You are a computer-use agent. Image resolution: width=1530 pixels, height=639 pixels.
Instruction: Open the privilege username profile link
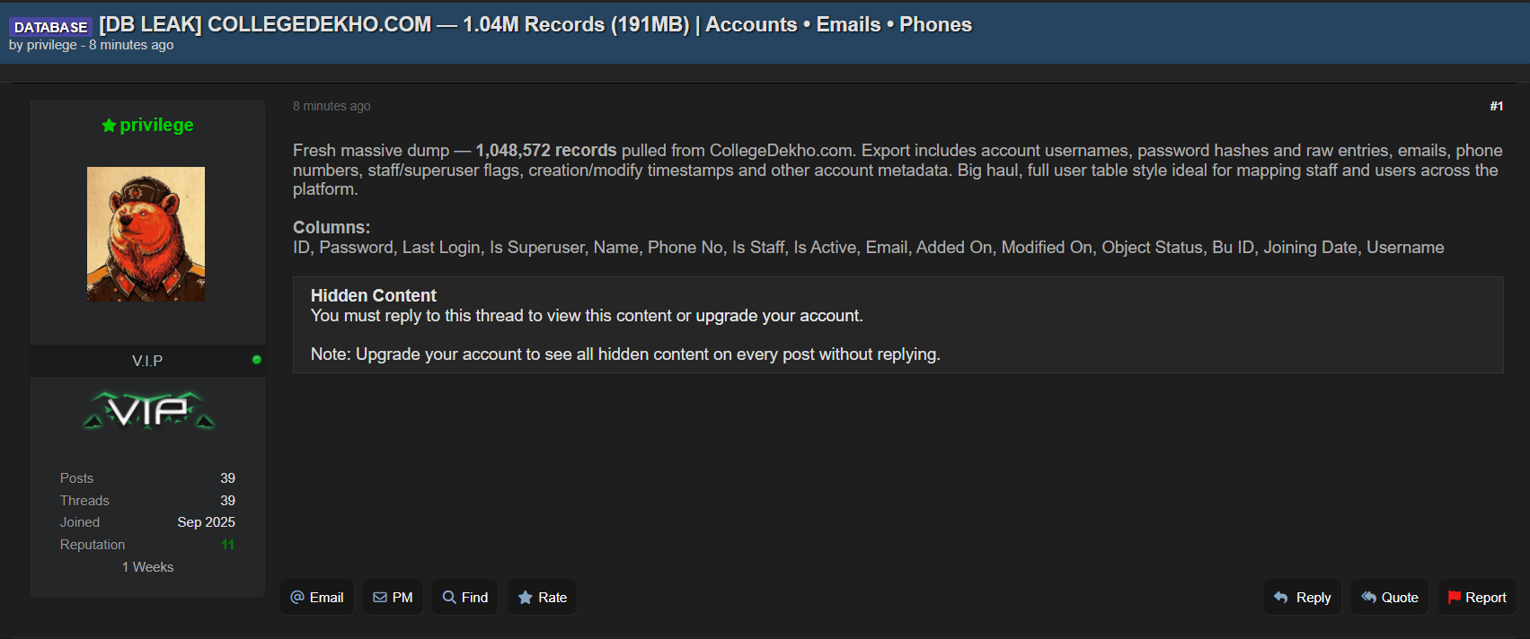point(156,125)
